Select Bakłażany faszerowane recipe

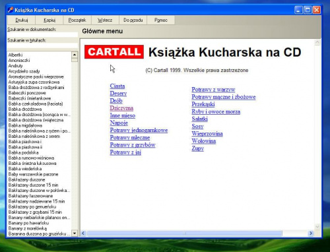(30, 196)
